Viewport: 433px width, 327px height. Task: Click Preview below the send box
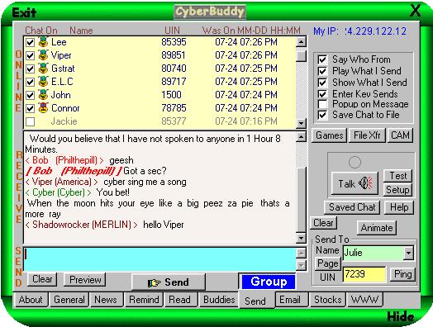(x=85, y=280)
